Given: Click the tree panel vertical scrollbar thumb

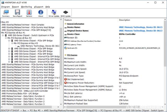Looking at the screenshot, I should tap(61, 56).
